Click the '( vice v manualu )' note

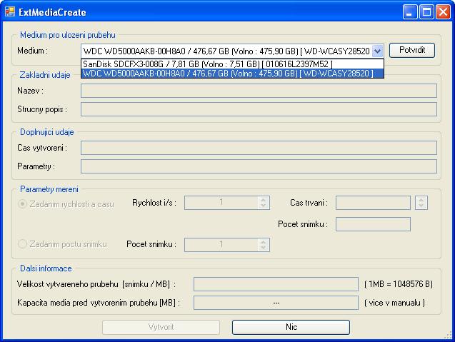tap(394, 303)
